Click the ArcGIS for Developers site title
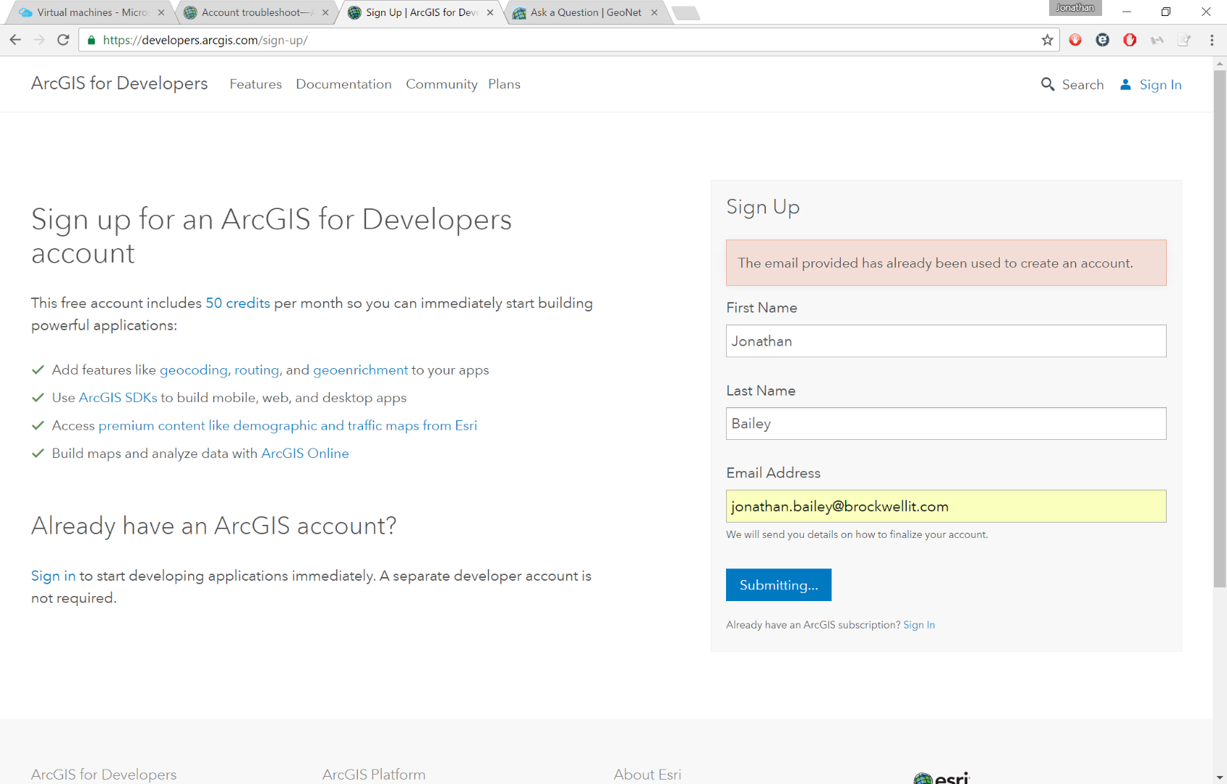1227x784 pixels. [x=119, y=83]
